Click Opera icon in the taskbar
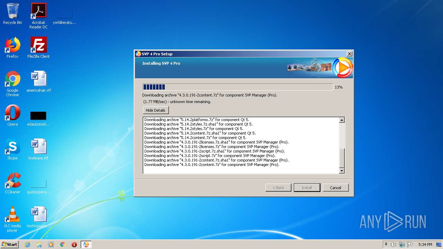This screenshot has width=443, height=249. pos(74,245)
